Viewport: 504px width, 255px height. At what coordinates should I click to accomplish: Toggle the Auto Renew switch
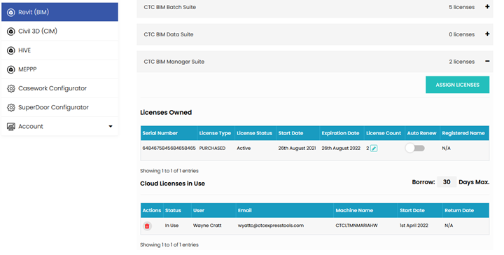pyautogui.click(x=415, y=149)
